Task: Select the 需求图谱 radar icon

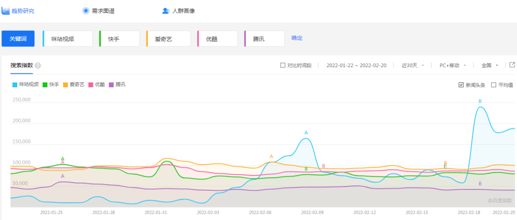Action: pos(86,11)
